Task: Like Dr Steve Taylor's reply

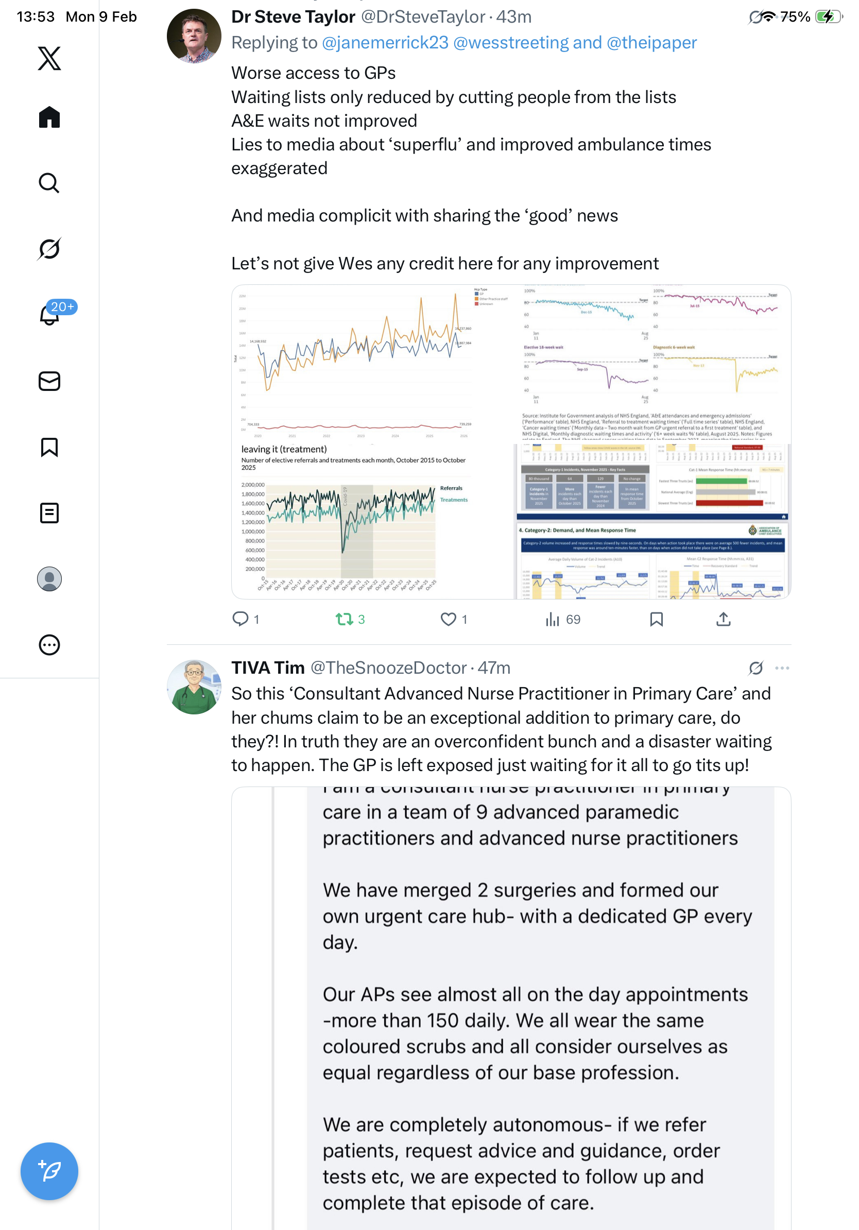Action: click(448, 619)
